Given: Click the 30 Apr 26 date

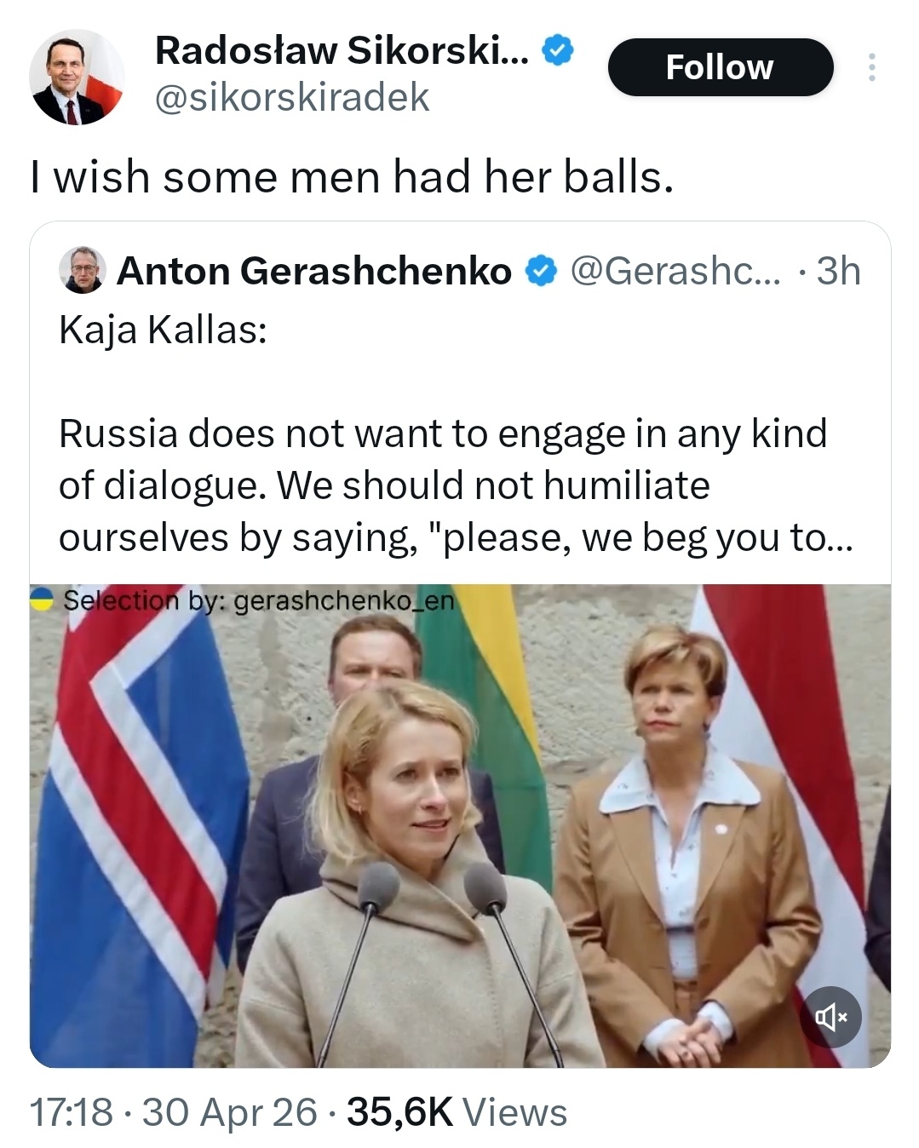Looking at the screenshot, I should point(229,1112).
